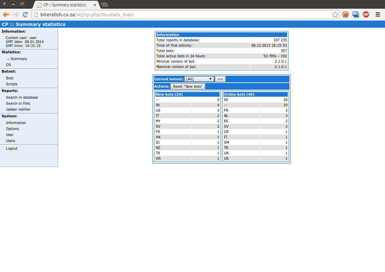Click the GMT time 14:31:15 text

[x=23, y=46]
